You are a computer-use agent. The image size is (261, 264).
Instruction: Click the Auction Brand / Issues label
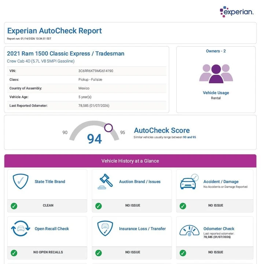point(140,181)
